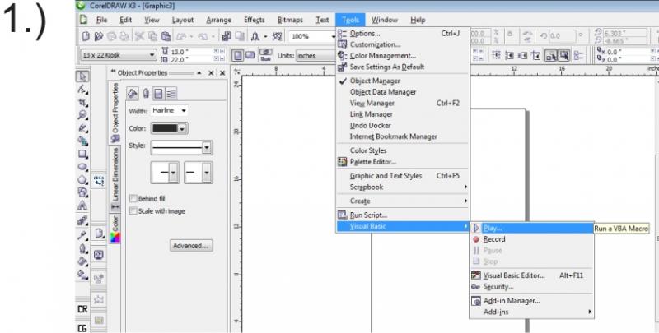Image resolution: width=659 pixels, height=333 pixels.
Task: Open the Linear Dimensions docker tab
Action: click(115, 178)
